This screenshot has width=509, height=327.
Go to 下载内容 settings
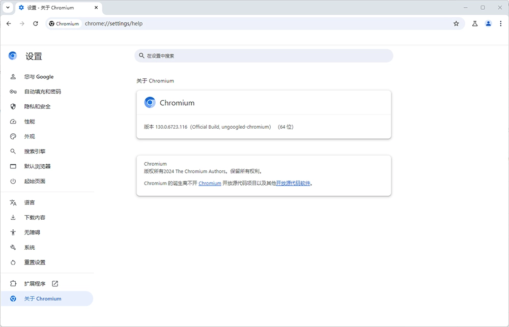coord(47,218)
